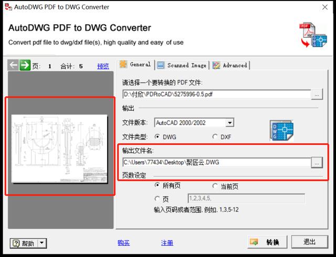
Task: Browse for the PDF file to convert
Action: pos(317,94)
